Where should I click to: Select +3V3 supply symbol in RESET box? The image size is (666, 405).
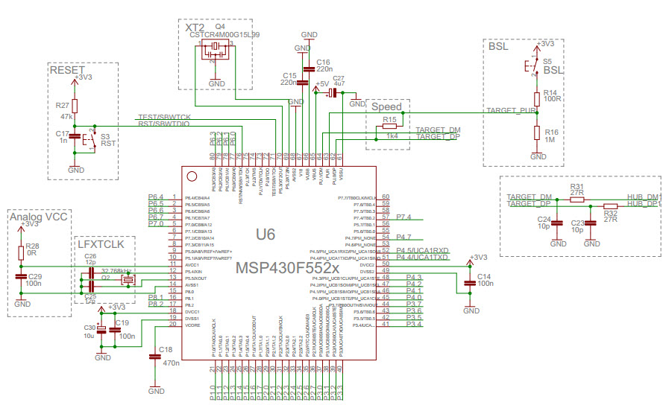tap(75, 83)
